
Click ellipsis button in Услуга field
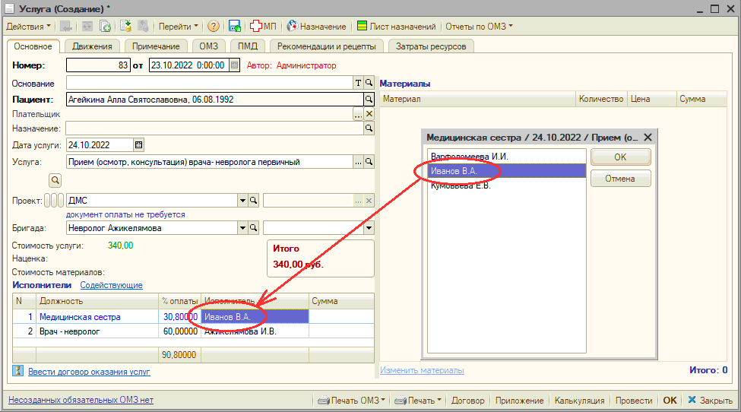click(358, 162)
